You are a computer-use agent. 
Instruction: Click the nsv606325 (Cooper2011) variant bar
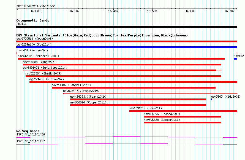(183, 122)
